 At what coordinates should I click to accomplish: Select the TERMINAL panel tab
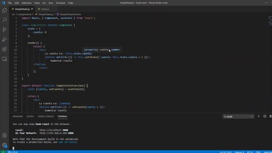tap(62, 116)
